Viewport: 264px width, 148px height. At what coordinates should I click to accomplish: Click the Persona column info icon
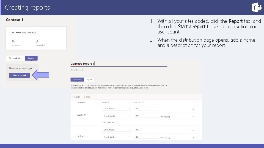pyautogui.click(x=108, y=102)
